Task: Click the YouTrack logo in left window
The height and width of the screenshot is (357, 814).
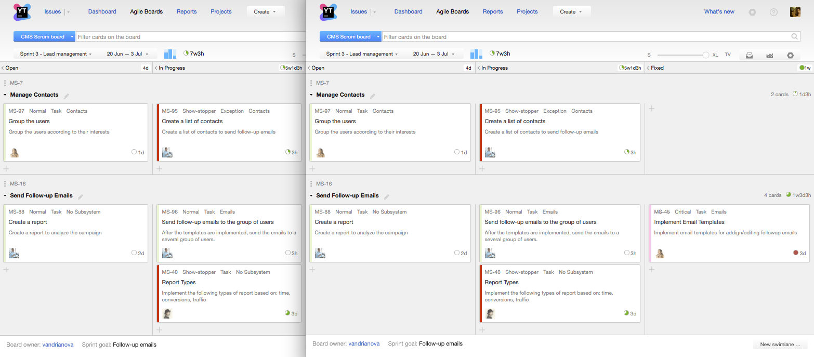Action: pos(22,11)
